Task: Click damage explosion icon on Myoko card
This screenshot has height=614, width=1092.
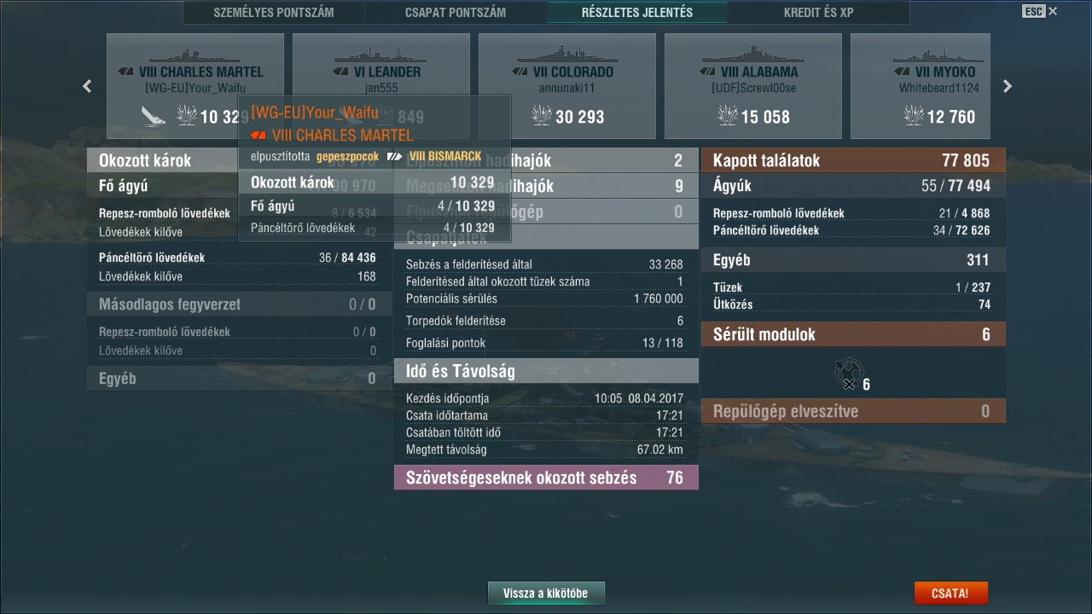Action: [914, 115]
